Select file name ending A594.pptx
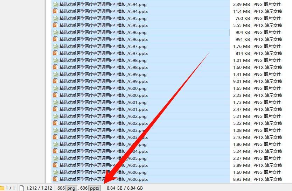 point(104,12)
